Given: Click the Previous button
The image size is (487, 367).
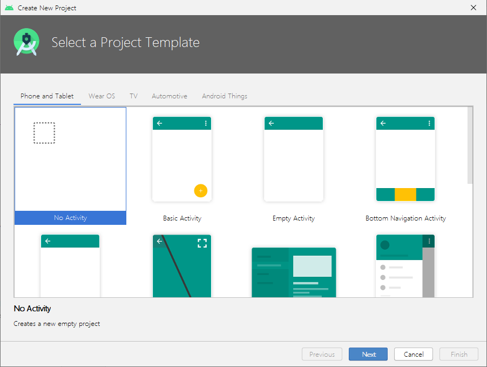Looking at the screenshot, I should point(322,354).
